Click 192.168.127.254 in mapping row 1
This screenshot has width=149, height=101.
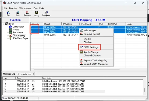[x=70, y=27]
